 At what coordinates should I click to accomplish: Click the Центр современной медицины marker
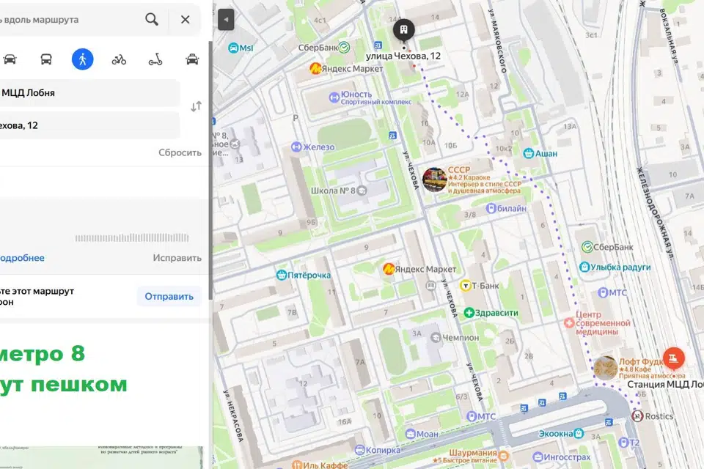pos(569,323)
